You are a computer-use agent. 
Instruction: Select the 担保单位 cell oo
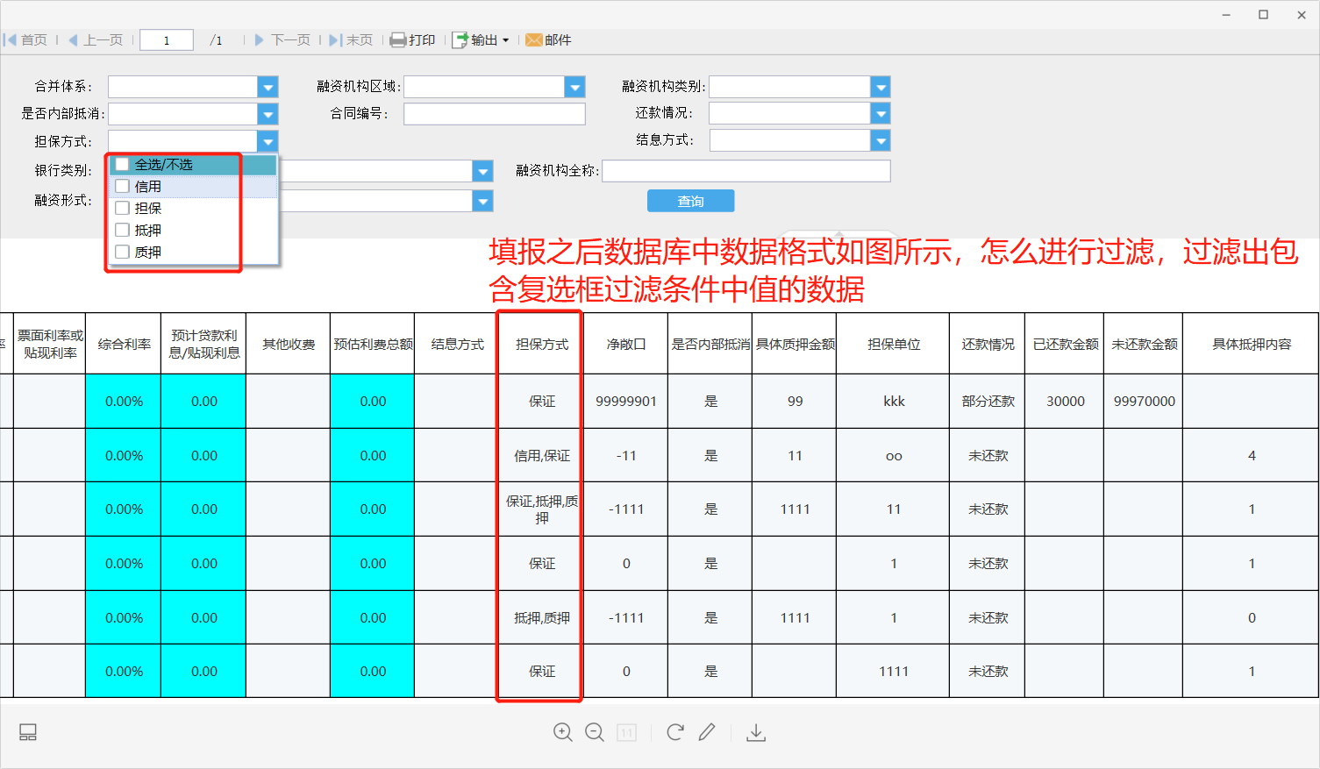coord(894,455)
